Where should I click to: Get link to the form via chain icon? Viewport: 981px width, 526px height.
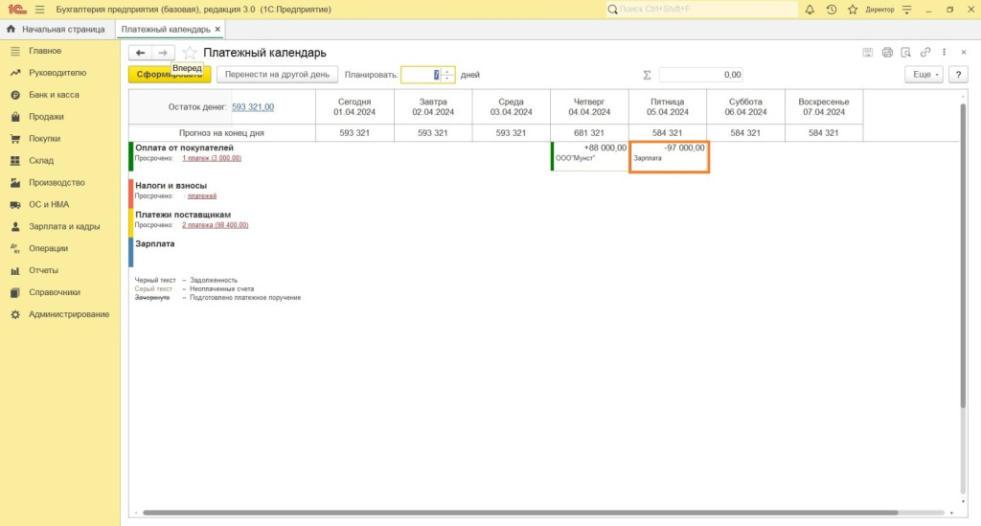coord(925,53)
